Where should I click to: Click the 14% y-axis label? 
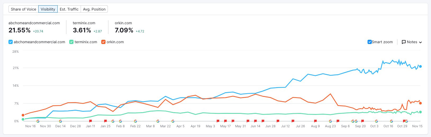16,86
